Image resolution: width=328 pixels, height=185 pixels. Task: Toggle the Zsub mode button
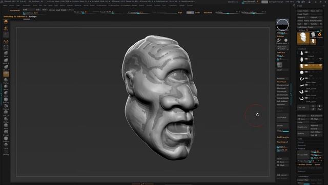point(197,12)
